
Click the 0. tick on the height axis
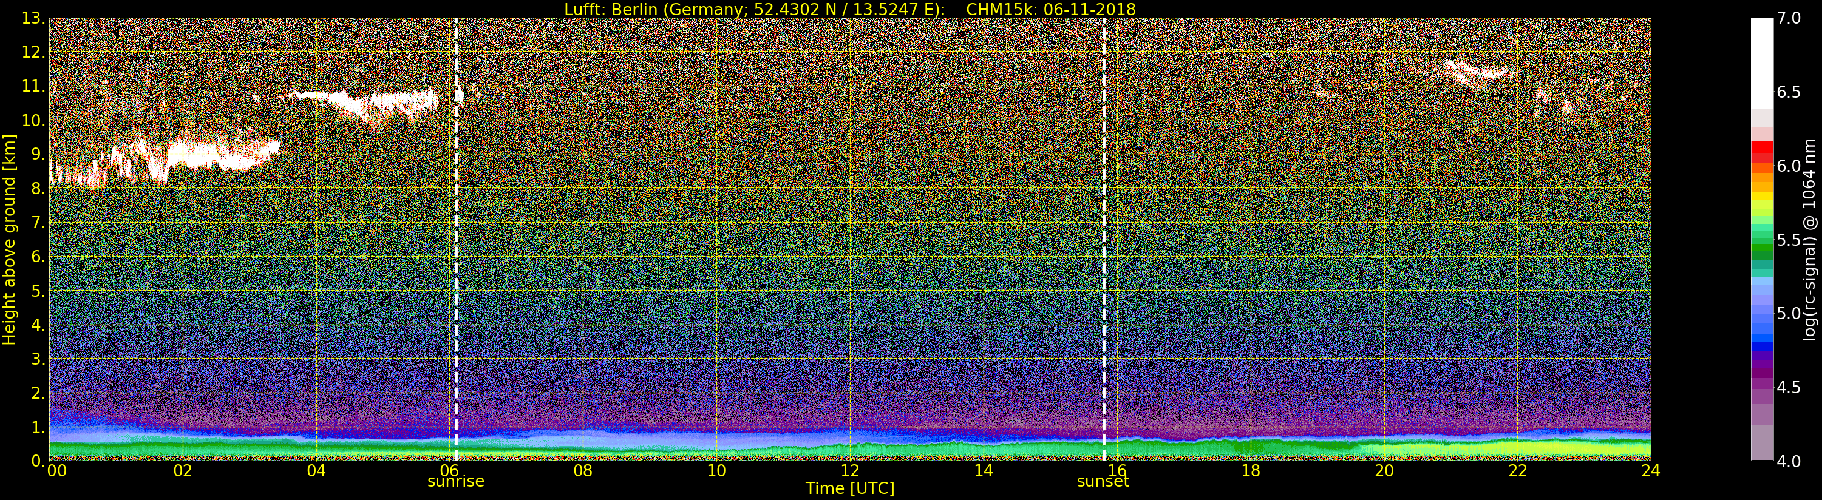39,461
